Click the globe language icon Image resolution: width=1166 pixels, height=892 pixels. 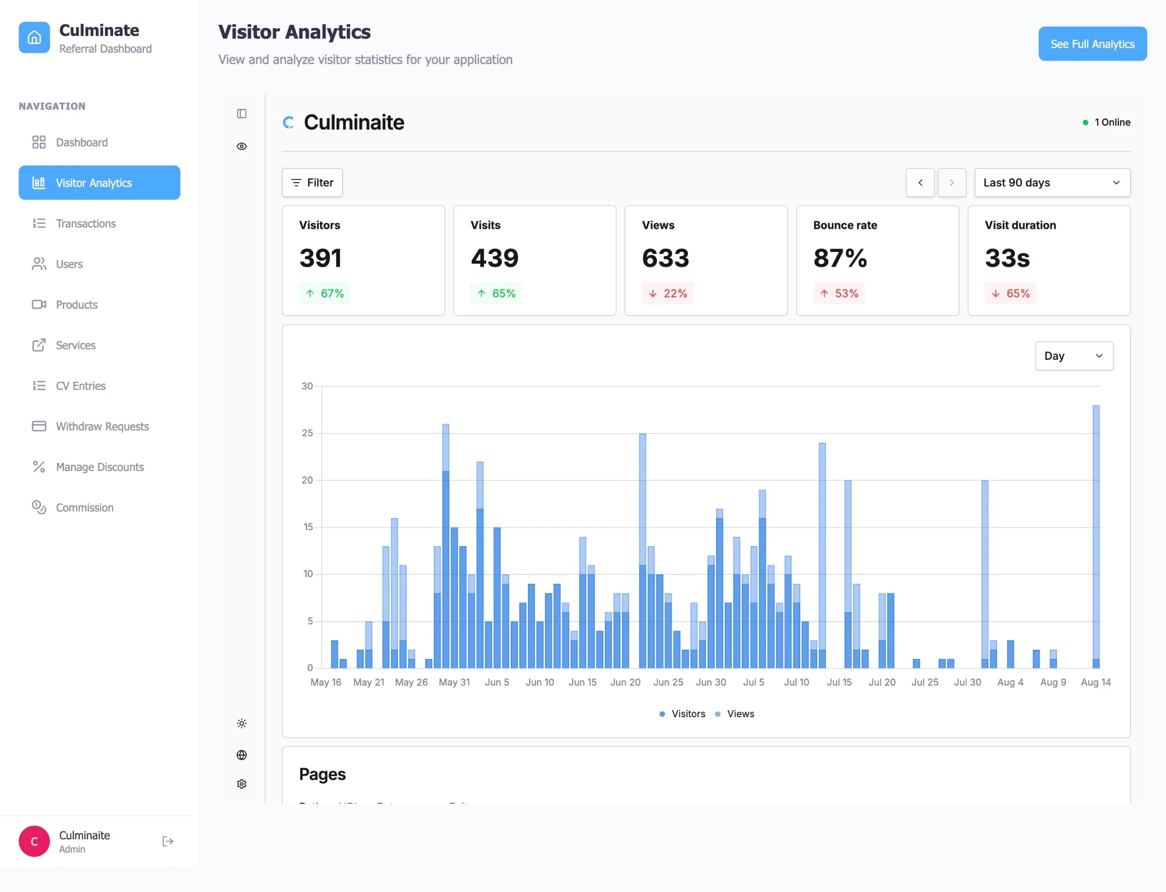[x=241, y=755]
